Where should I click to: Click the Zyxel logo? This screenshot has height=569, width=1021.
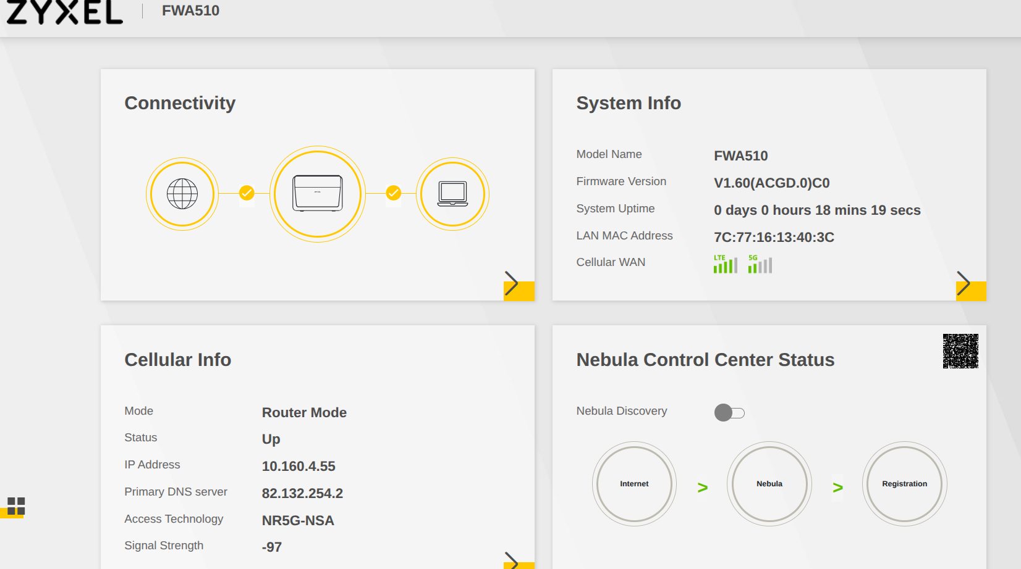64,12
